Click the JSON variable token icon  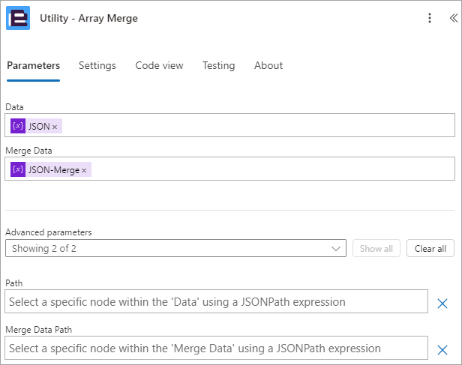18,126
